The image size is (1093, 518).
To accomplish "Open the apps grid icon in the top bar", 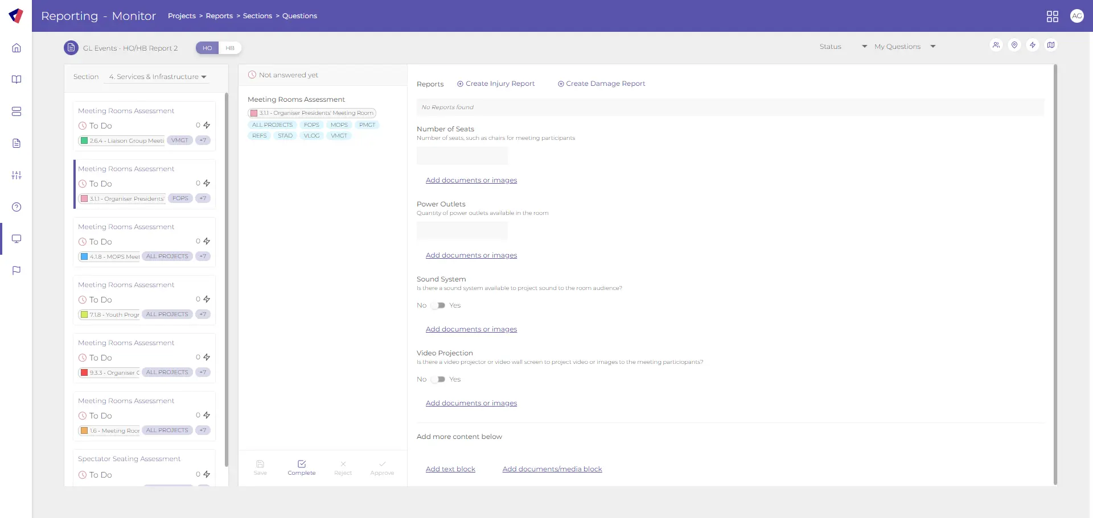I will [1053, 16].
